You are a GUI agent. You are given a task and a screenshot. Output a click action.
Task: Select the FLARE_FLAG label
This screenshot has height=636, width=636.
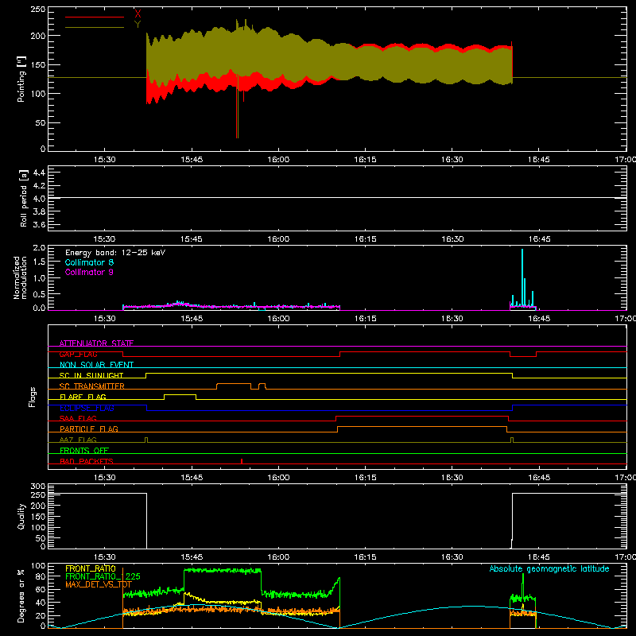[83, 397]
